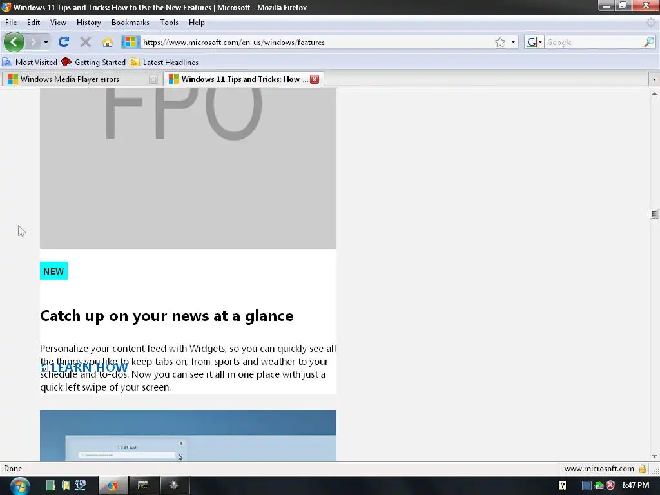Close the Windows 11 Tips tab
660x495 pixels.
click(x=315, y=79)
